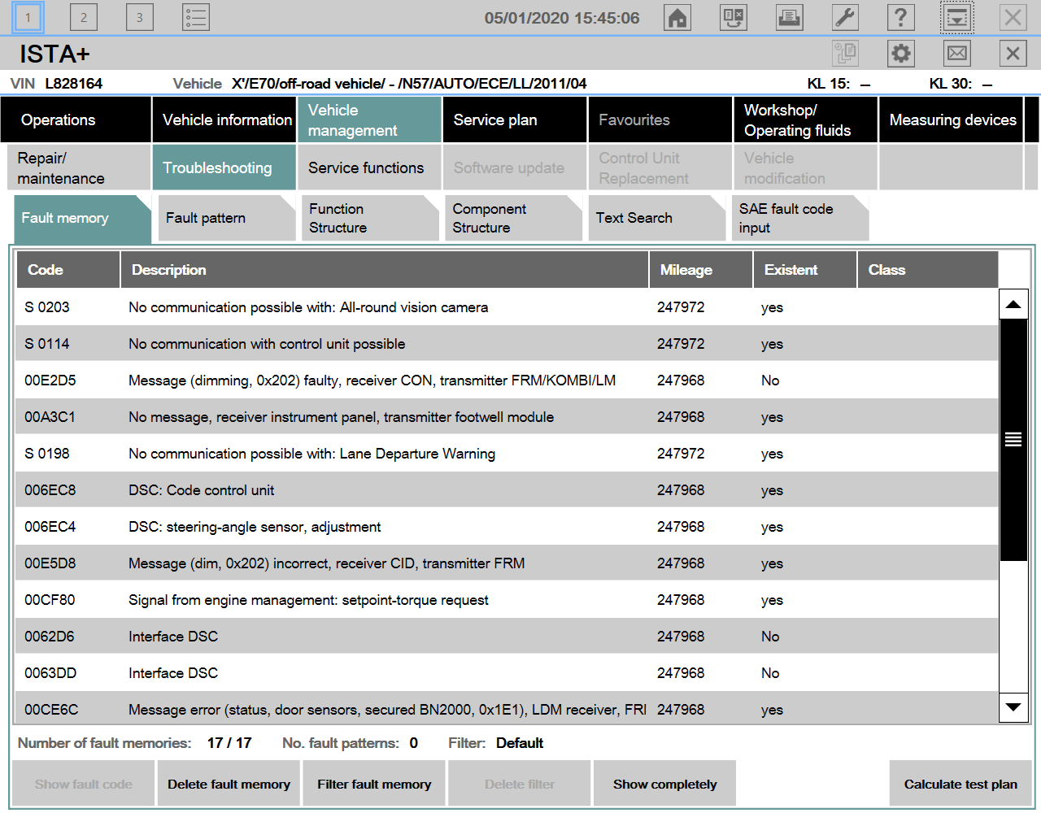Click the Calculate test plan button
Image resolution: width=1041 pixels, height=813 pixels.
click(x=960, y=785)
